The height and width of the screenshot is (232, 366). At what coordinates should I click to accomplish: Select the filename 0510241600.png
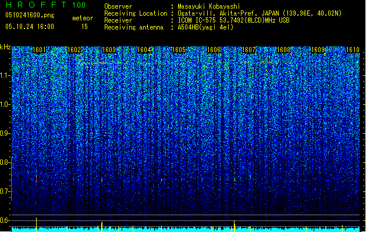[30, 15]
